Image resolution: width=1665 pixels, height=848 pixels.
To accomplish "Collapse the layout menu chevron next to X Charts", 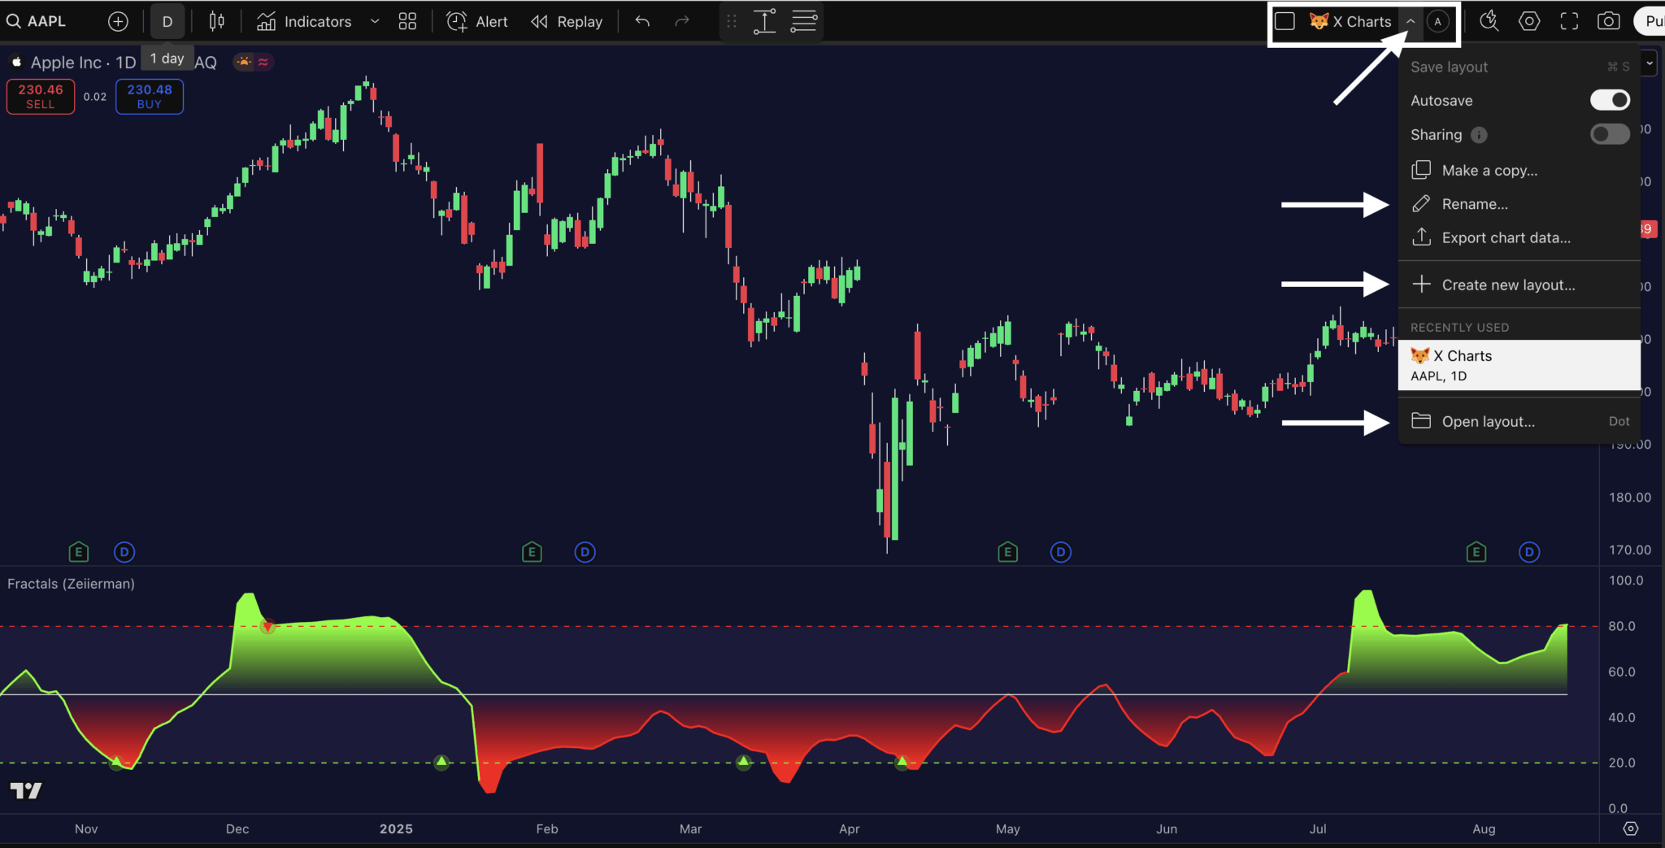I will [1411, 21].
